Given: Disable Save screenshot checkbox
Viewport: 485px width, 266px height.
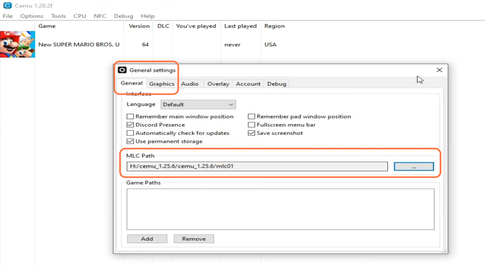Looking at the screenshot, I should pos(251,133).
